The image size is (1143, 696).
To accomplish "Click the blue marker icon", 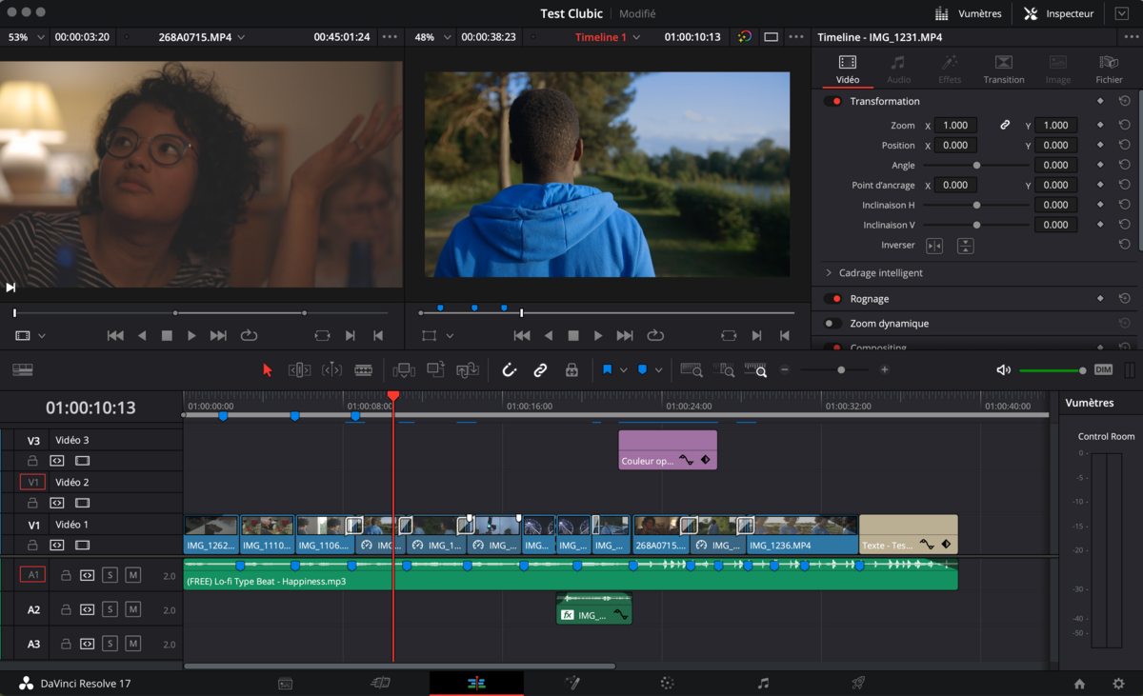I will pyautogui.click(x=642, y=369).
